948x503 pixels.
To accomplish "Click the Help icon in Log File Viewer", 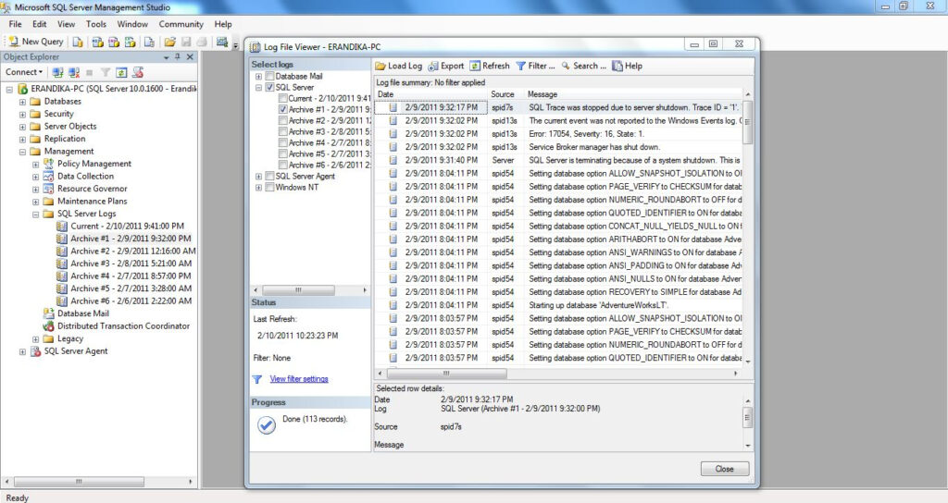I will (617, 66).
